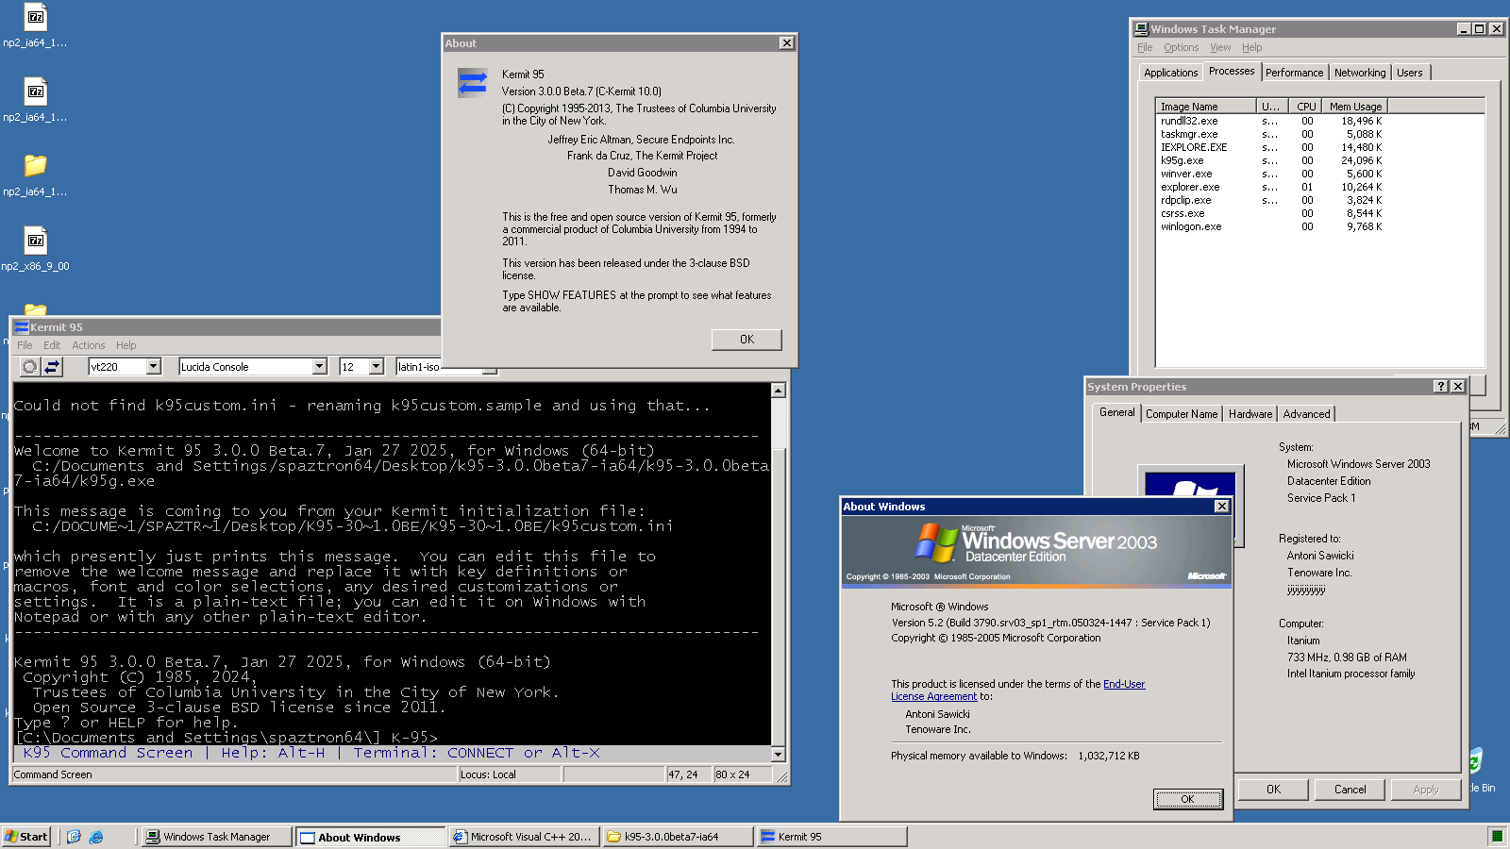Switch to Kermit 95 taskbar button
Image resolution: width=1510 pixels, height=849 pixels.
[x=831, y=837]
